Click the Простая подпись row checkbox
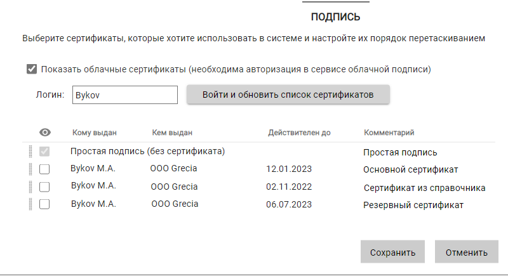The width and height of the screenshot is (508, 276). pyautogui.click(x=44, y=152)
